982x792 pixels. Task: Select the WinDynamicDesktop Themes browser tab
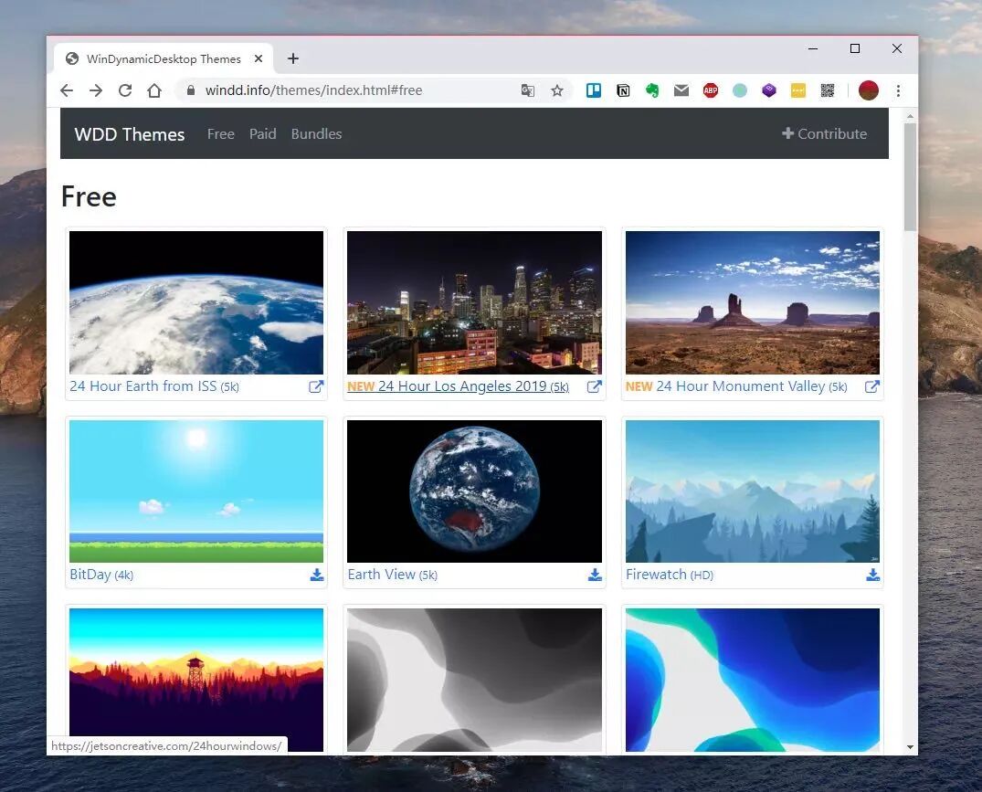click(x=164, y=58)
